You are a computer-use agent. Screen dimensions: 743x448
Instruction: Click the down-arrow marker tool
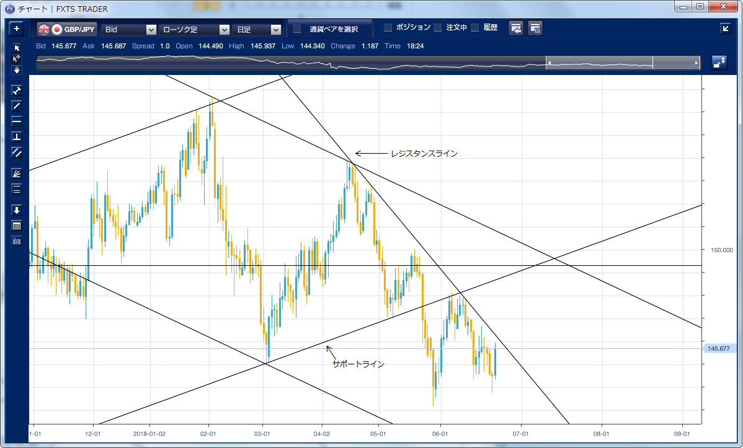tap(17, 210)
